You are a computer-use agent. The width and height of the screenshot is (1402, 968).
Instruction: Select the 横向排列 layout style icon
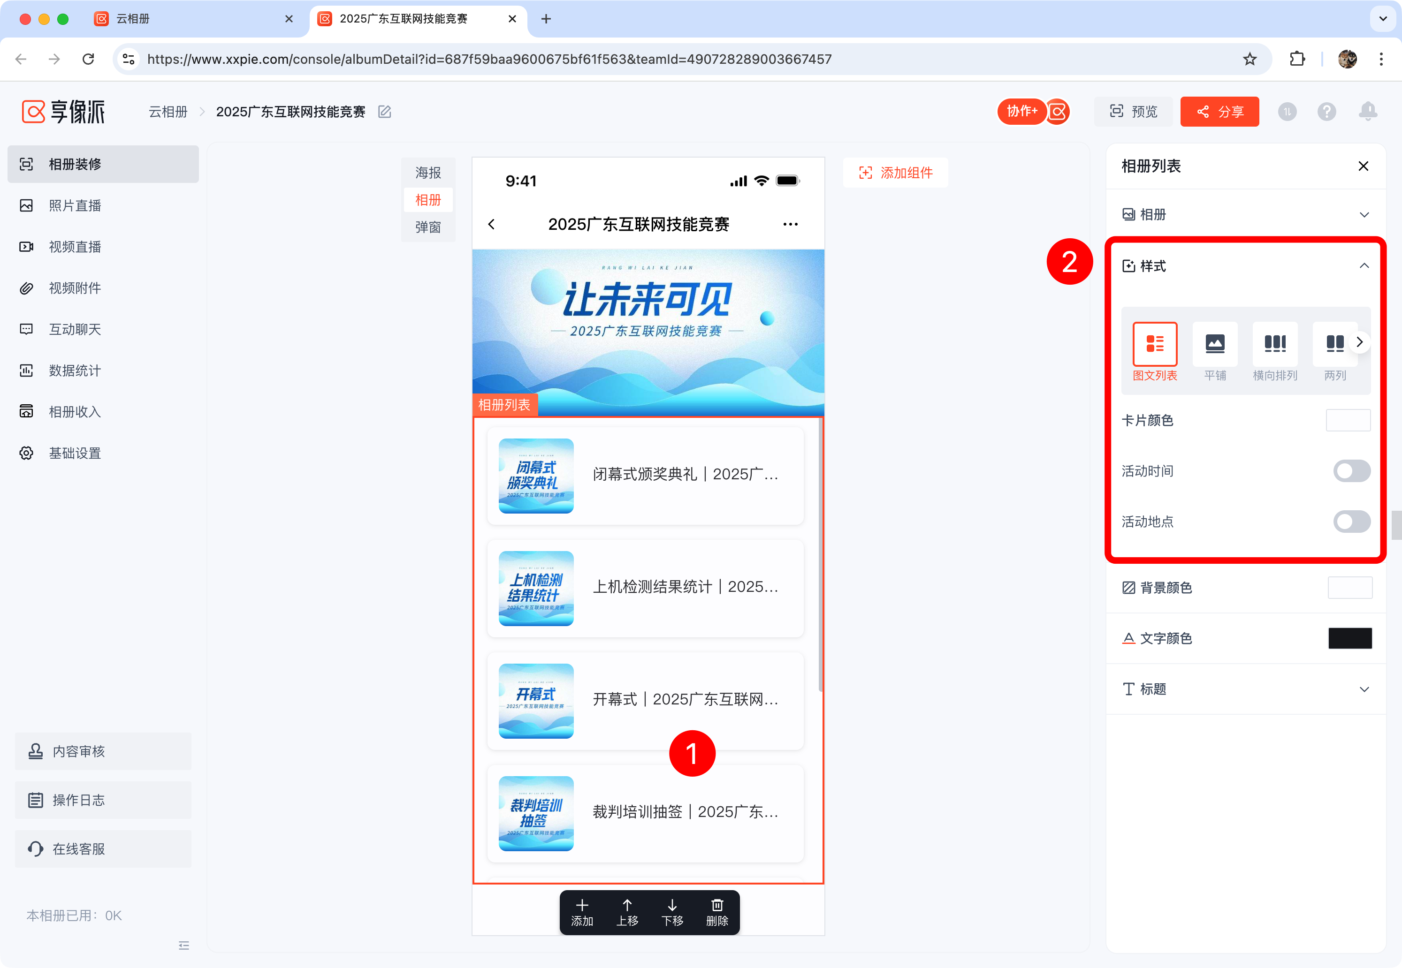pyautogui.click(x=1274, y=344)
